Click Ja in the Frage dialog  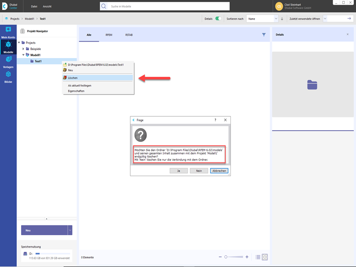tap(178, 171)
